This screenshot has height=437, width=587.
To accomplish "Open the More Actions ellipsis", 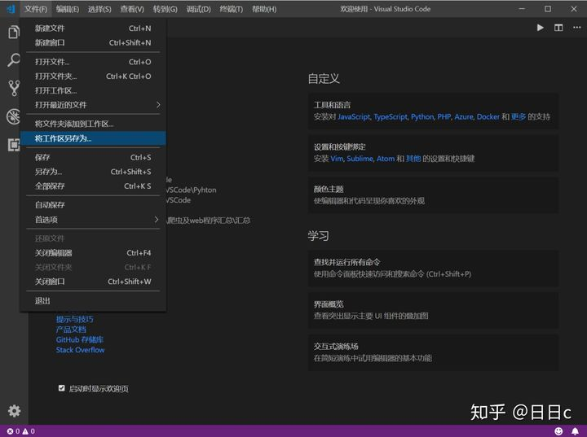I will (x=577, y=28).
